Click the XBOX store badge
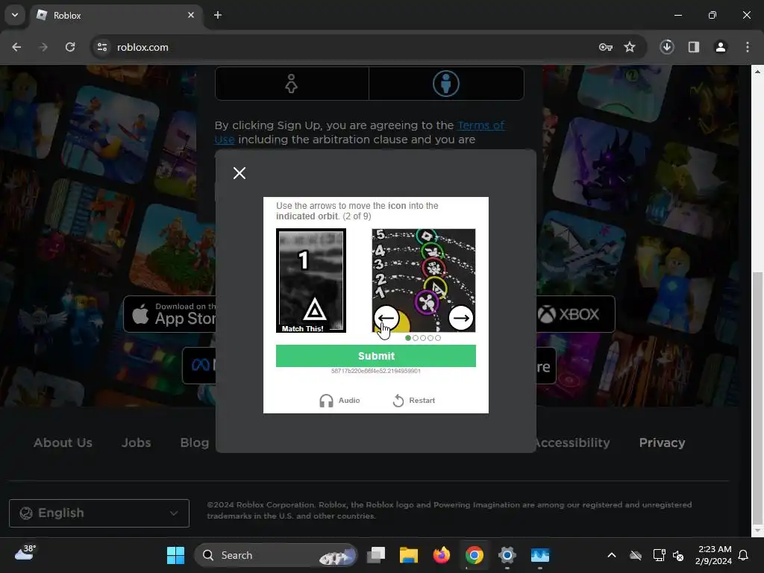Image resolution: width=764 pixels, height=573 pixels. click(x=575, y=314)
